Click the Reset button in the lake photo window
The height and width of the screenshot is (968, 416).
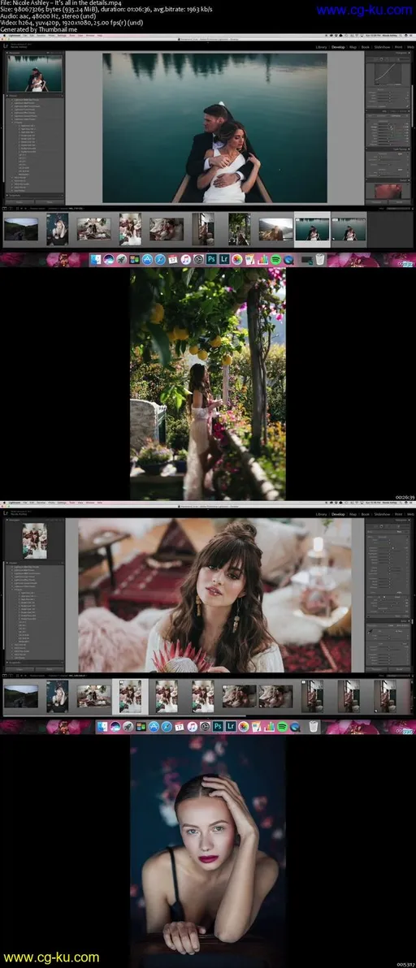click(x=399, y=201)
